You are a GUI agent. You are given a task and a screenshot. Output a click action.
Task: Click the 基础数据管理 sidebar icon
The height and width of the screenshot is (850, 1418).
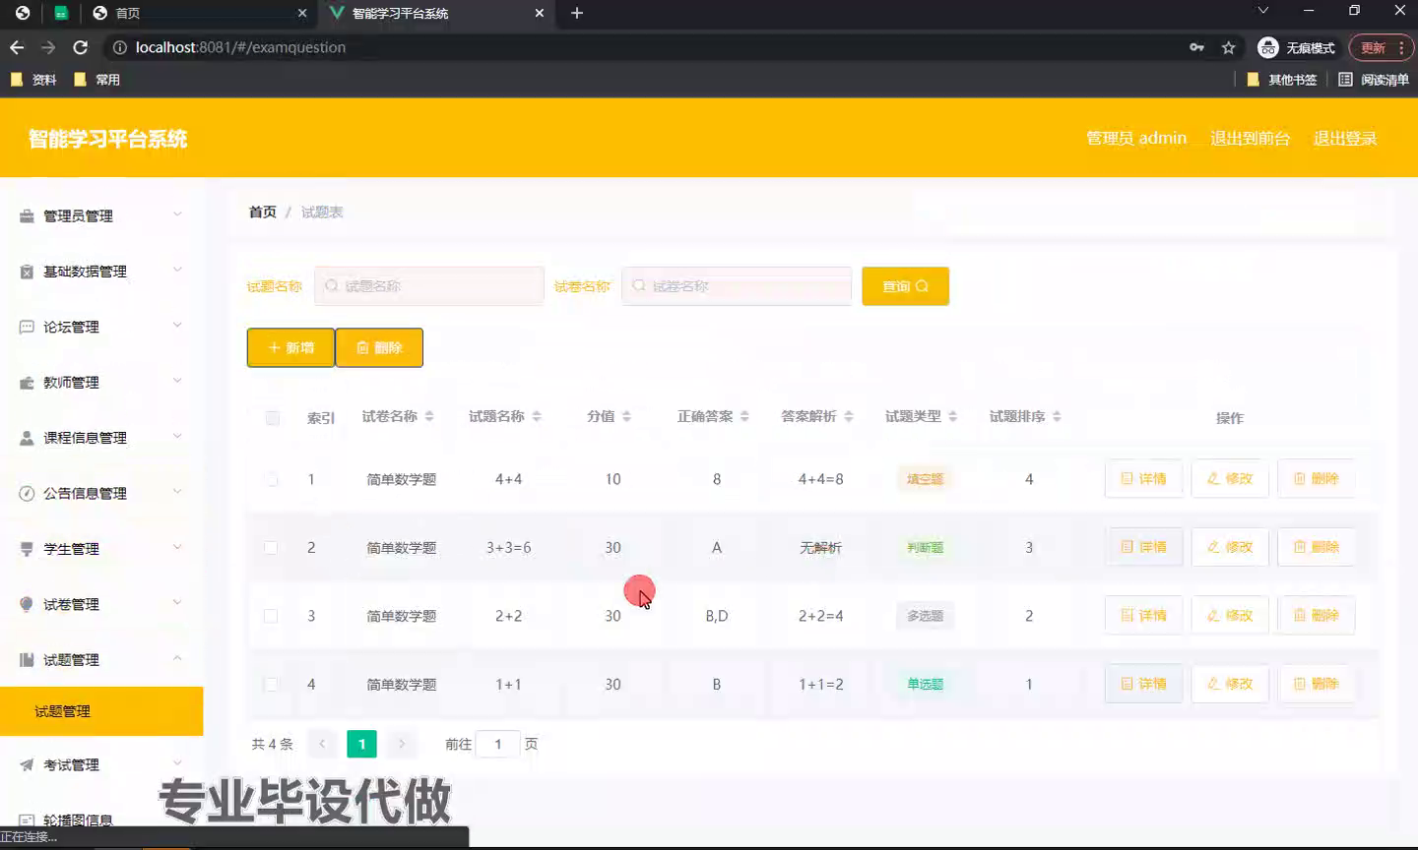tap(27, 272)
